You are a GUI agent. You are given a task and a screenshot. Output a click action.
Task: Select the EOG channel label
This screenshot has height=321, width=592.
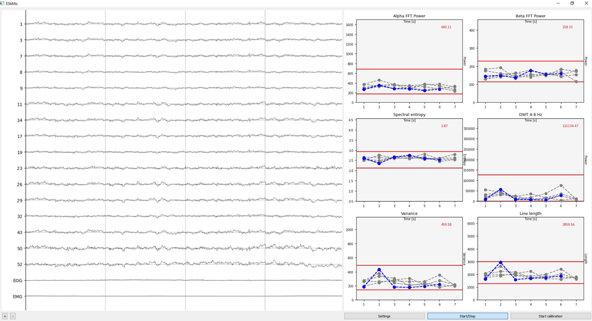[x=18, y=280]
